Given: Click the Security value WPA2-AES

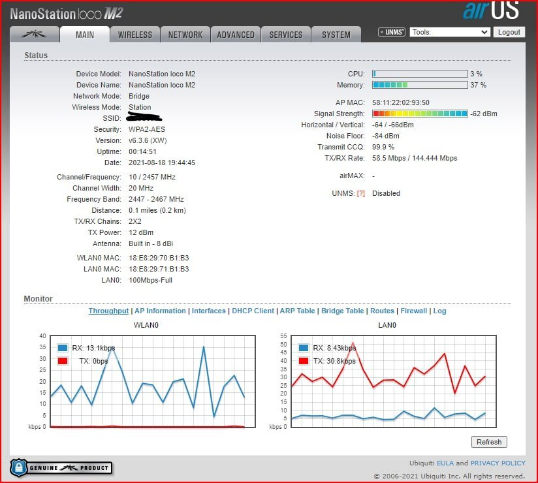Looking at the screenshot, I should 147,129.
